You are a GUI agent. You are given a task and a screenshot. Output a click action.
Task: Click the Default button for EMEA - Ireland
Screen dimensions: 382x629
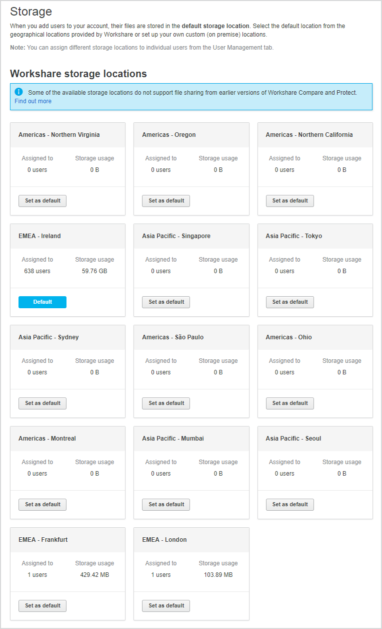click(42, 302)
